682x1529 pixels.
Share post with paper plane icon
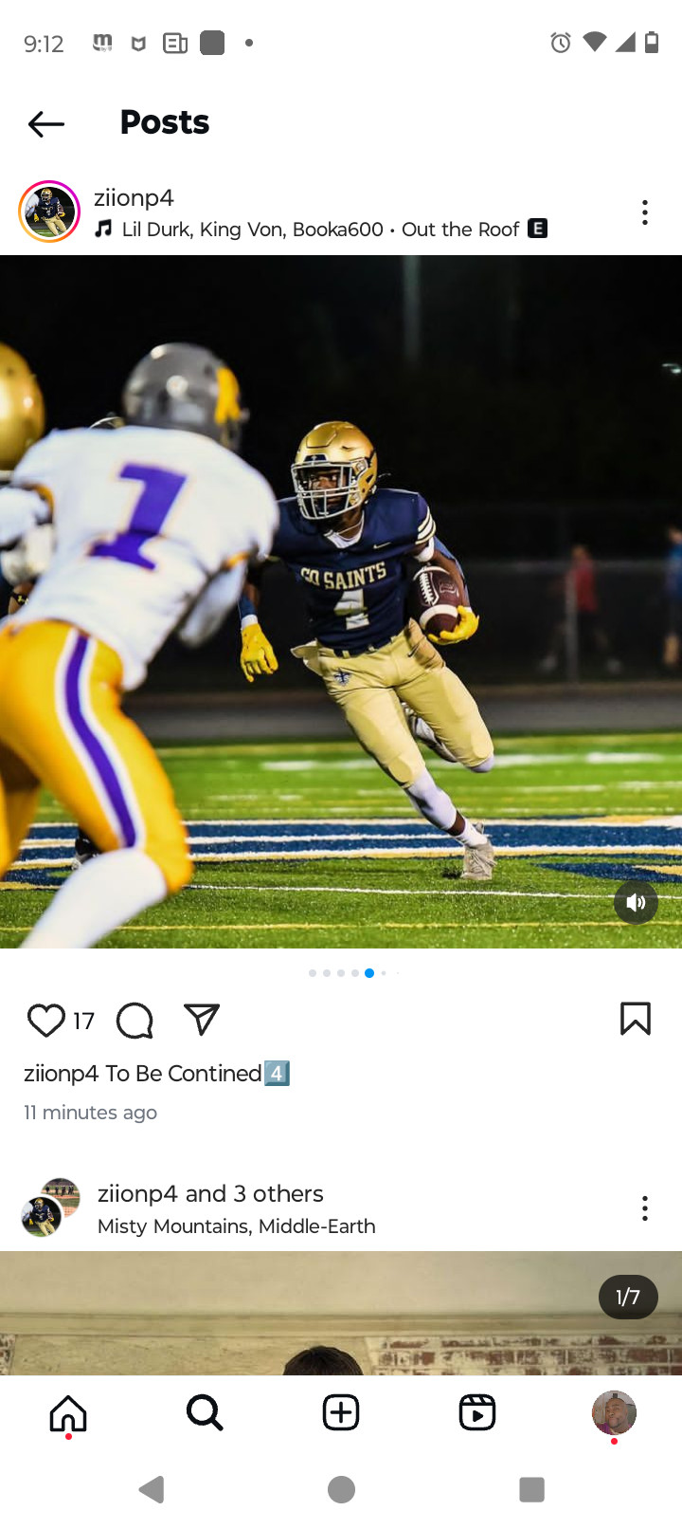point(202,1020)
